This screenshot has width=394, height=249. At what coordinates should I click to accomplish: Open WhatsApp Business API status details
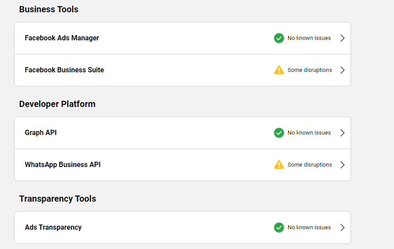[183, 165]
